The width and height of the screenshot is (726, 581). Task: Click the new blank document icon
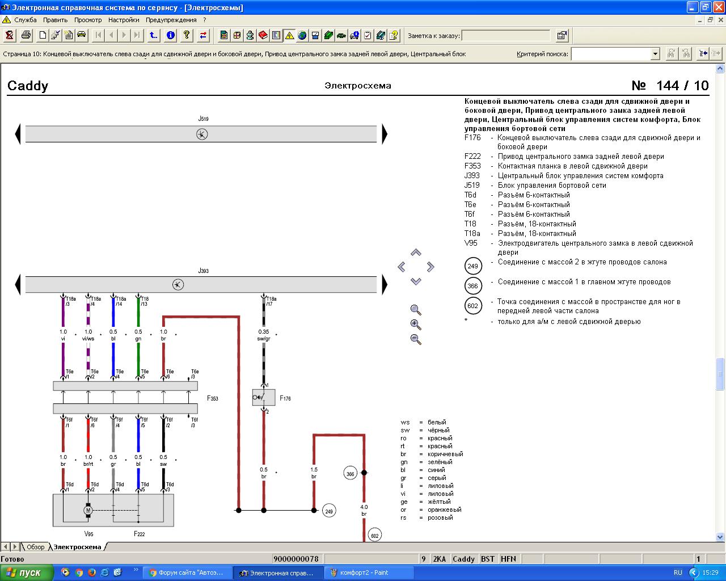pos(43,35)
